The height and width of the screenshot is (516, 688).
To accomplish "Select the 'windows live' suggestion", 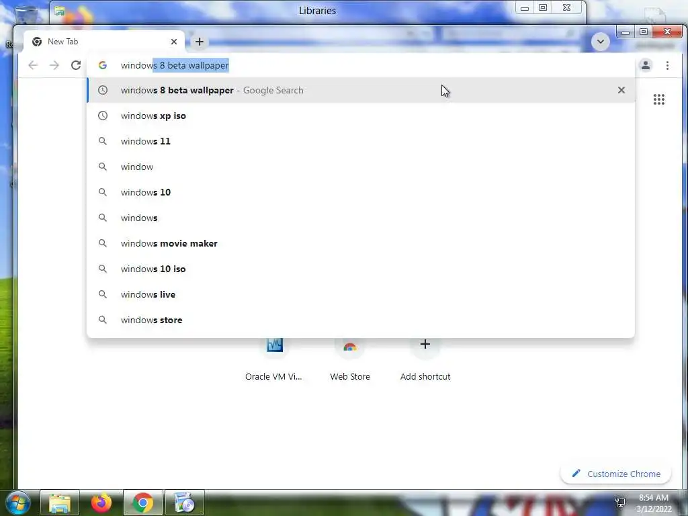I will pyautogui.click(x=361, y=294).
